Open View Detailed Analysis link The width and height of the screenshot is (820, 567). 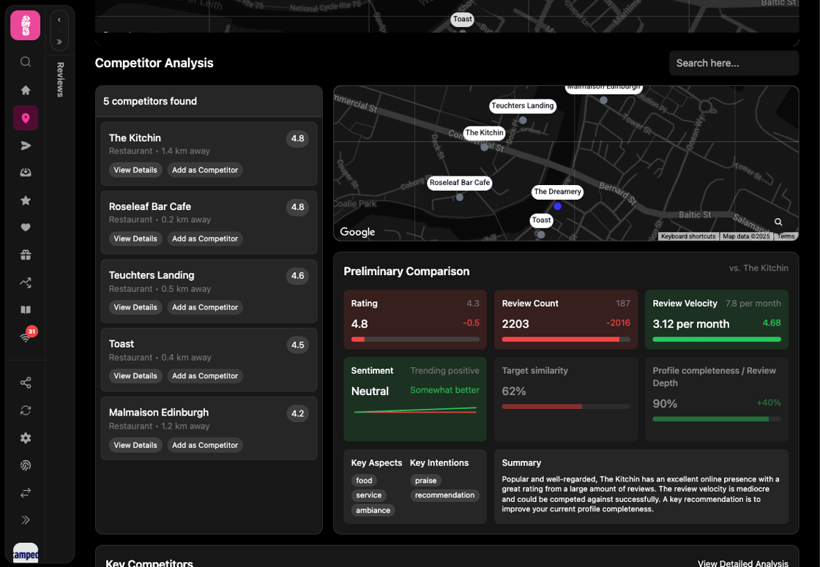[x=742, y=563]
